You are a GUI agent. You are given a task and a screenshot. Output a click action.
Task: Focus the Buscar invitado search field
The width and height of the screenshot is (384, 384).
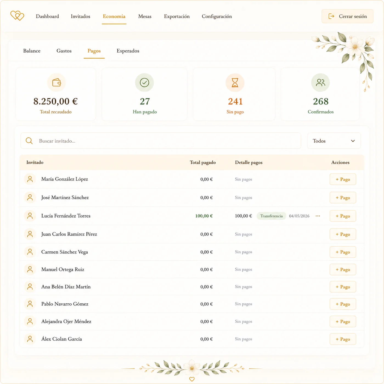pos(161,141)
